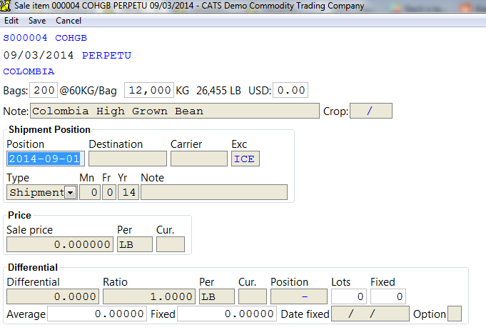This screenshot has width=486, height=335.
Task: Click the Fr field showing 0
Action: click(109, 192)
